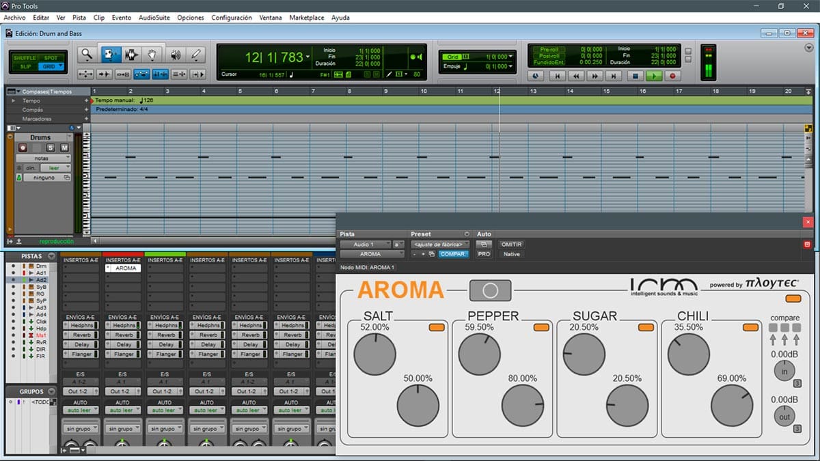The height and width of the screenshot is (461, 820).
Task: Expand the Tempo ruler row
Action: [x=14, y=100]
